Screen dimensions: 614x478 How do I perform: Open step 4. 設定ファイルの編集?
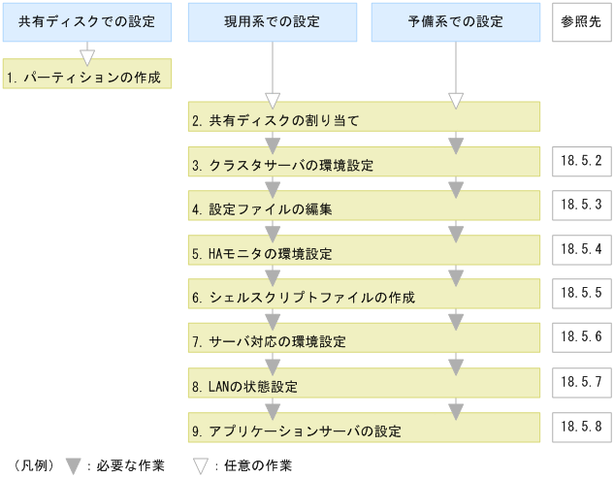tap(364, 207)
